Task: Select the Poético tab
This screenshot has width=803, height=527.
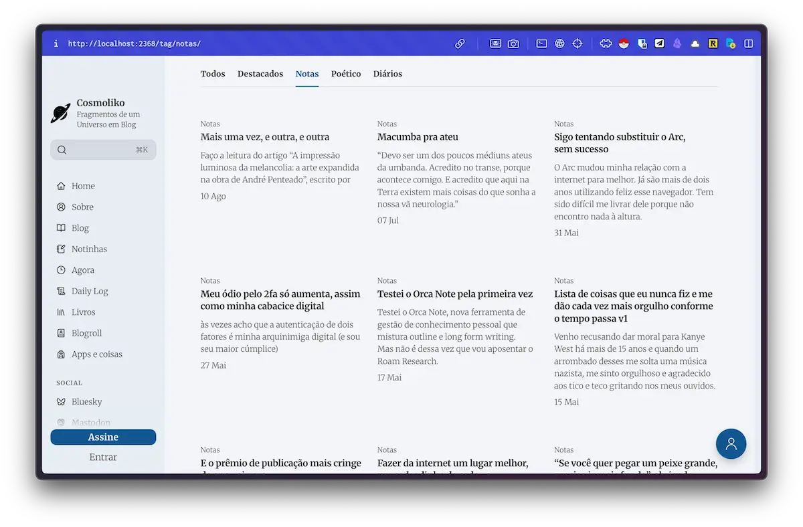Action: pos(346,74)
